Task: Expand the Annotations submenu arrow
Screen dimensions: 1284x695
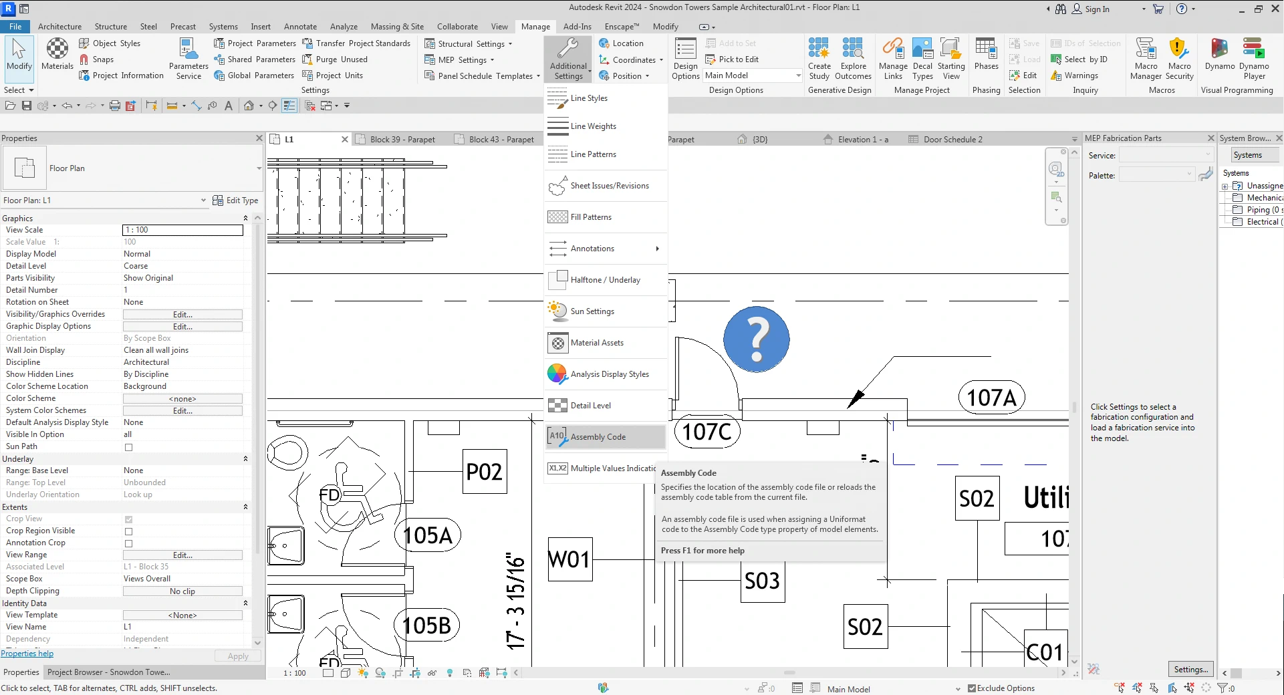Action: point(657,249)
